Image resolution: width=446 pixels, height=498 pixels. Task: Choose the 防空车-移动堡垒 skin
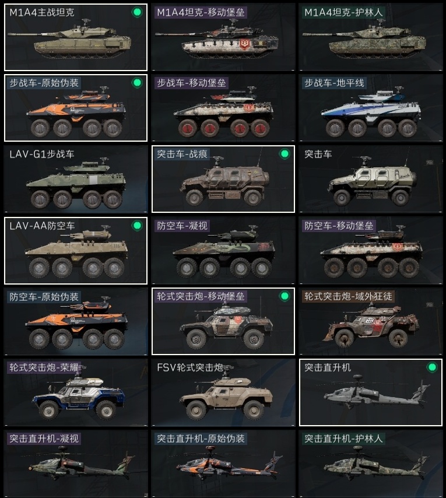(x=370, y=251)
